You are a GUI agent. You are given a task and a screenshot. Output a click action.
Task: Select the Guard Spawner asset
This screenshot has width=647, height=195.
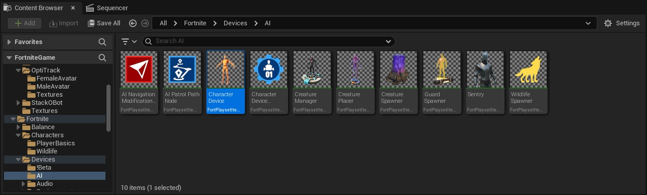pyautogui.click(x=442, y=82)
